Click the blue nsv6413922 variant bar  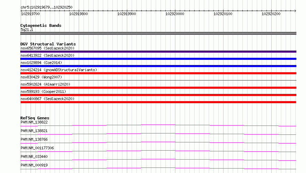(158, 59)
